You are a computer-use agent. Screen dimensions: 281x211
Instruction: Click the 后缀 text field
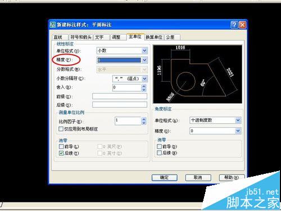(120, 105)
